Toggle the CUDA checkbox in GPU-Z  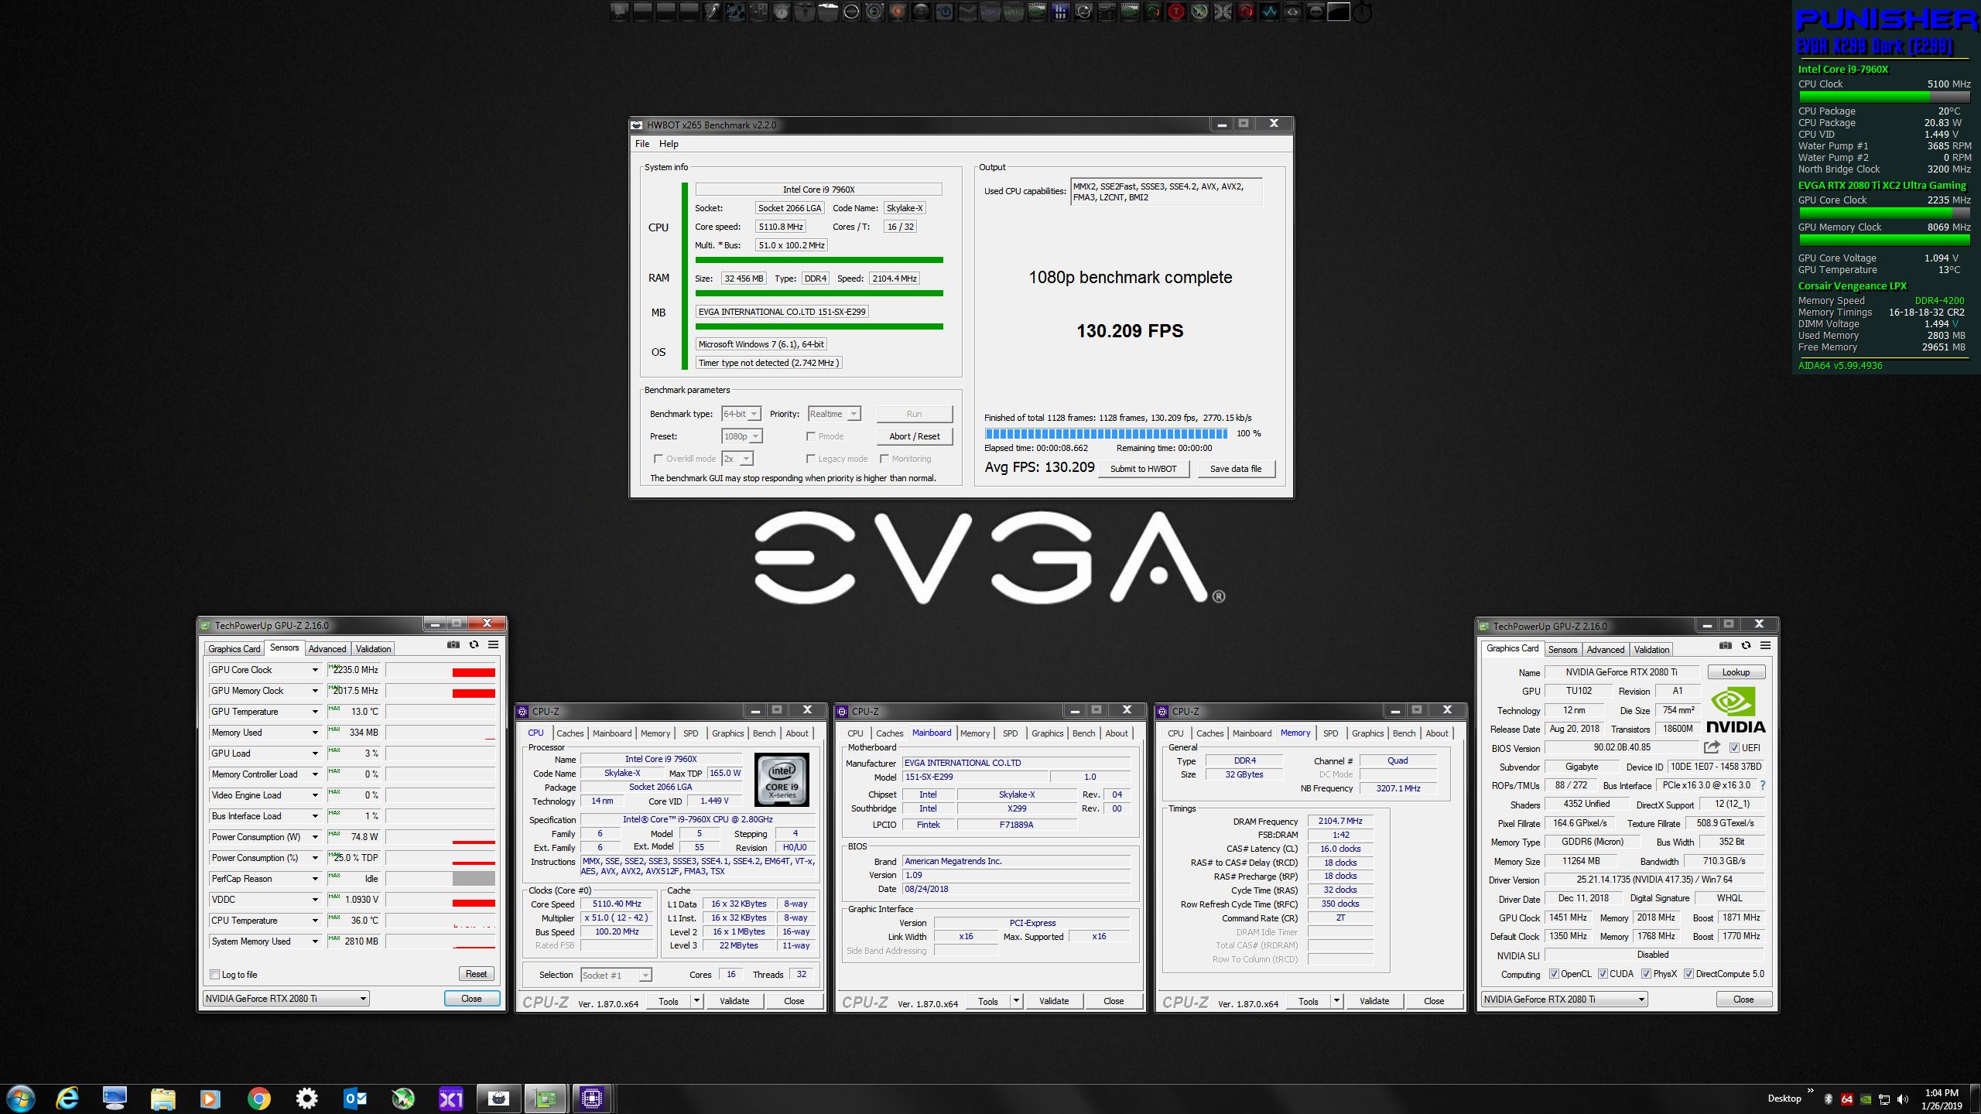(1603, 974)
